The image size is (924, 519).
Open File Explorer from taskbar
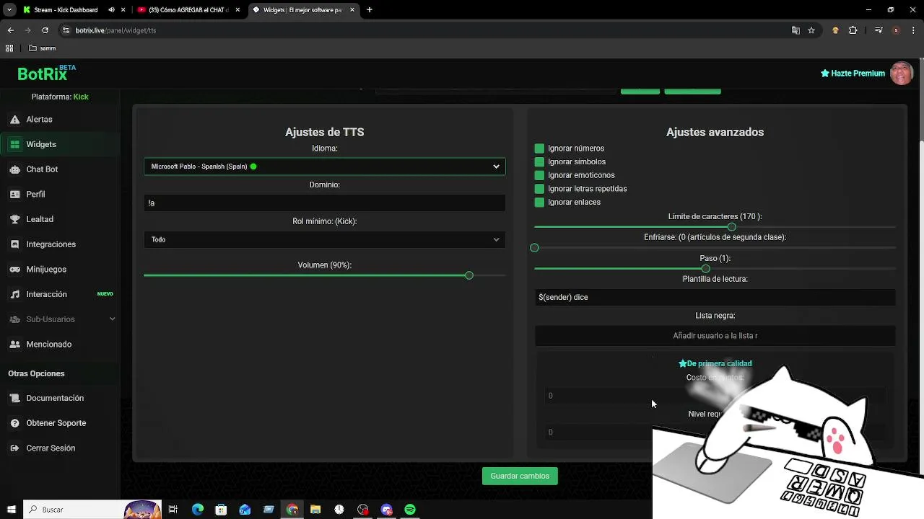(x=315, y=510)
